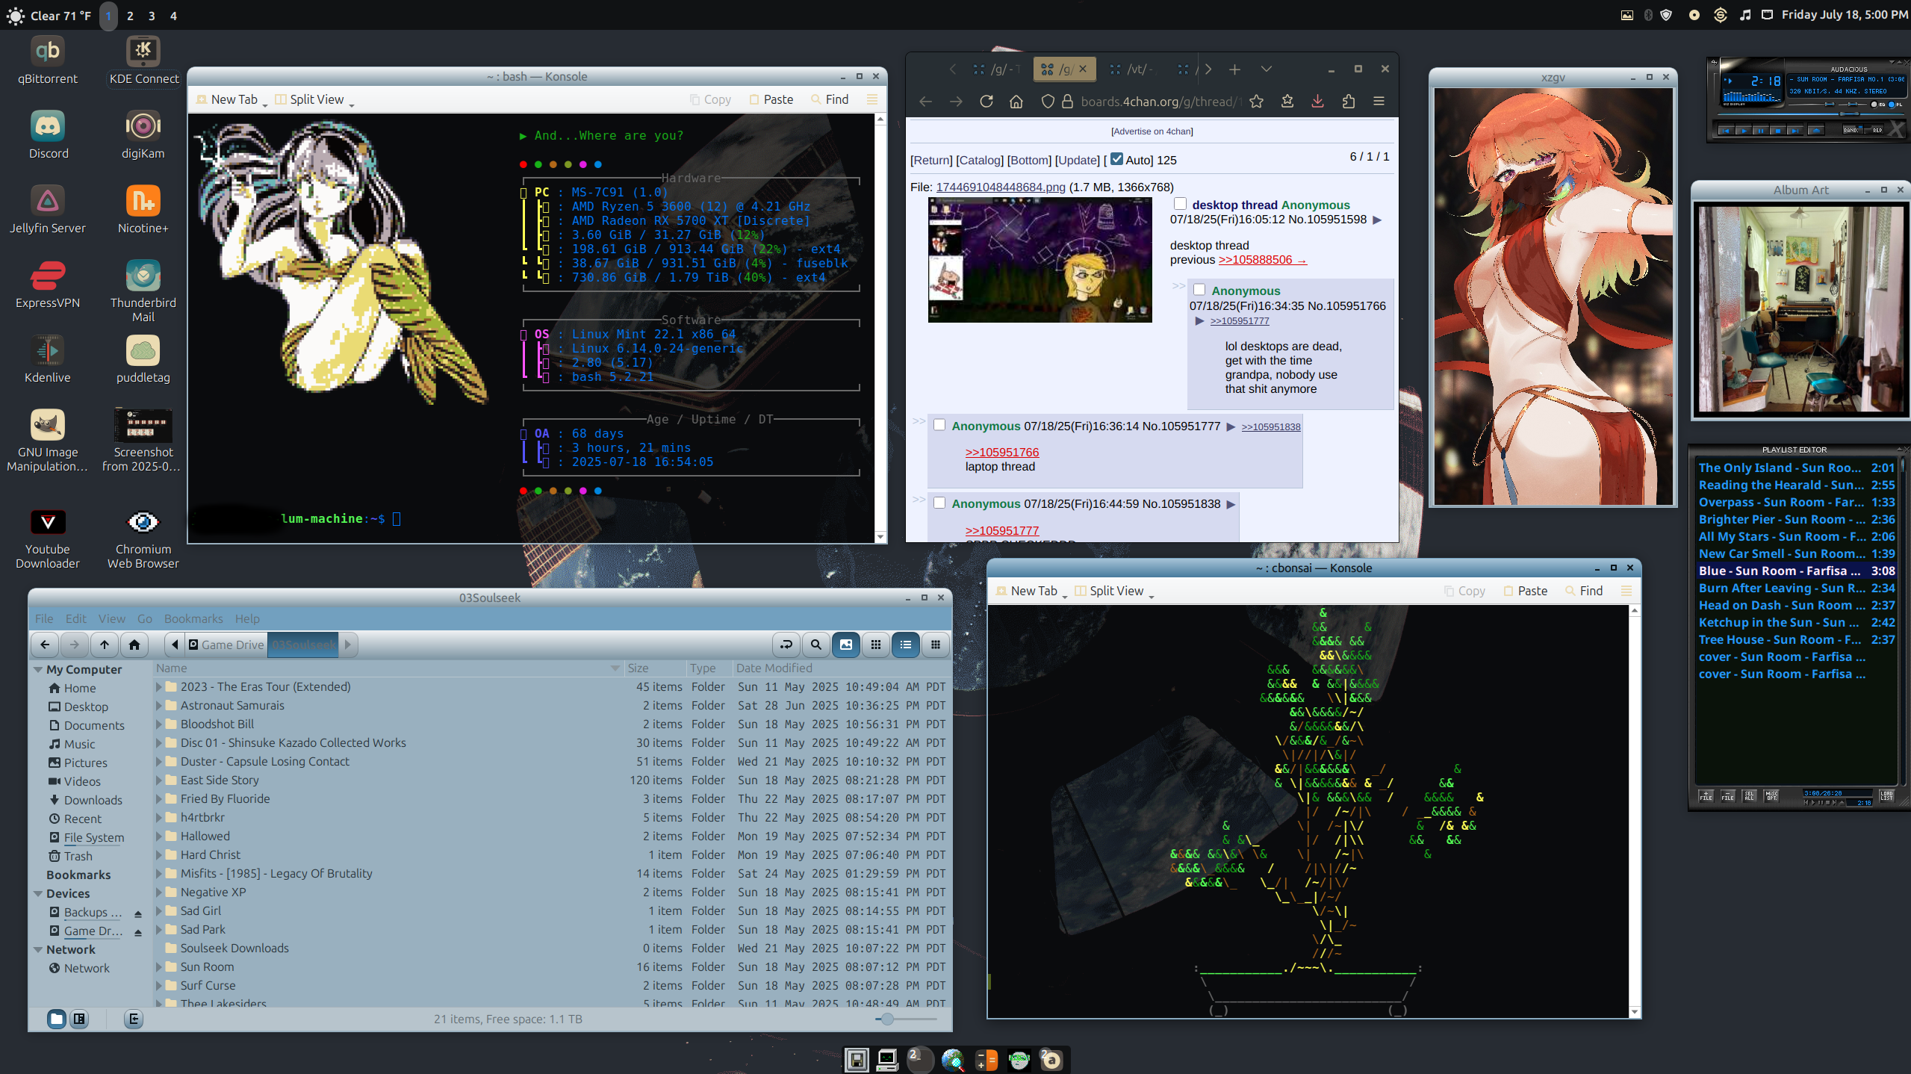Launch ExpressVPN from the desktop
Screen dimensions: 1911x1074
tap(47, 285)
